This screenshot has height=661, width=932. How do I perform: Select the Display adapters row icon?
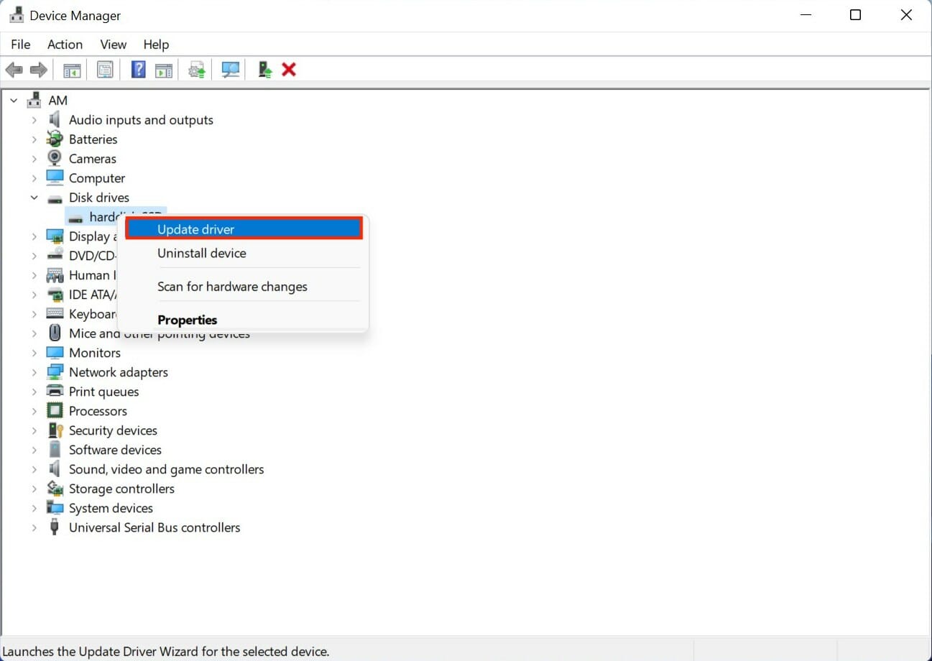click(55, 236)
